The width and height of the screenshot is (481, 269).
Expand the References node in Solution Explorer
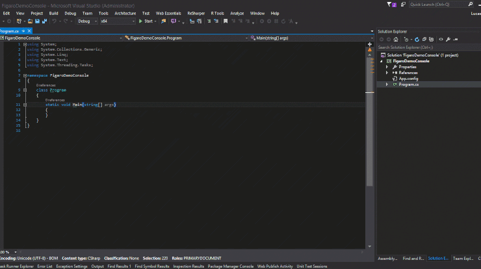(x=387, y=73)
